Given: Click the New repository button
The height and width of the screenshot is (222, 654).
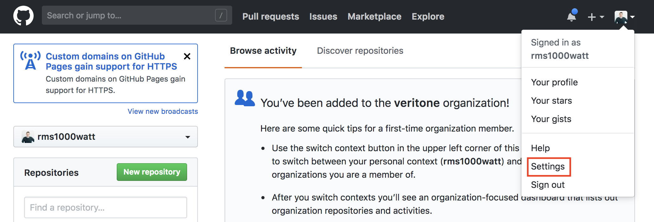Looking at the screenshot, I should tap(152, 172).
